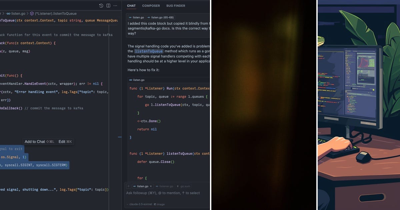Click the listenToQueue inline code link
This screenshot has width=400, height=210.
[x=149, y=51]
